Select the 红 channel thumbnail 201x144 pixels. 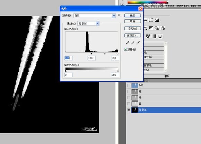[x=135, y=92]
